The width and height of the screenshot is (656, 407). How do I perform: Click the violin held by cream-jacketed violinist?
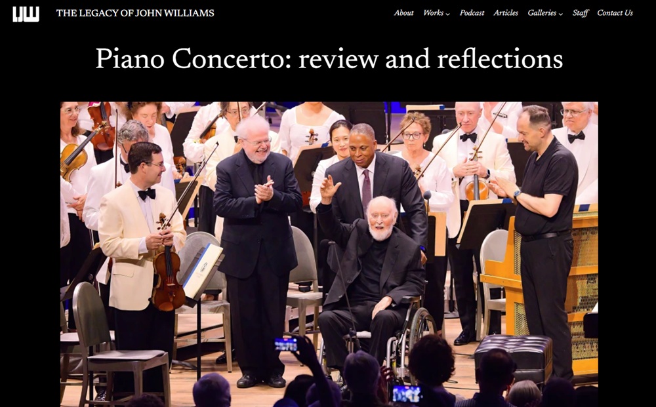[x=168, y=267]
